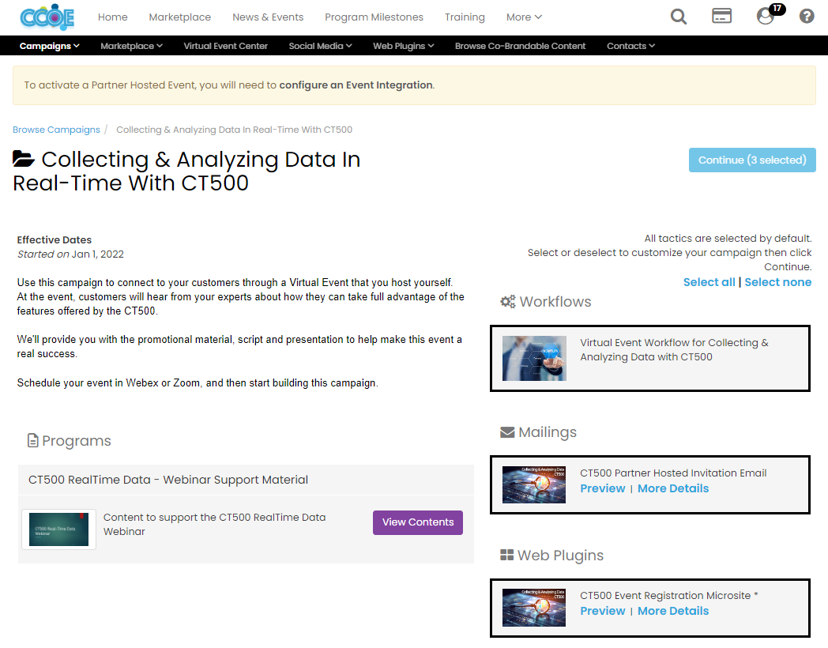
Task: Open More Details for Invitation Email
Action: pos(673,488)
